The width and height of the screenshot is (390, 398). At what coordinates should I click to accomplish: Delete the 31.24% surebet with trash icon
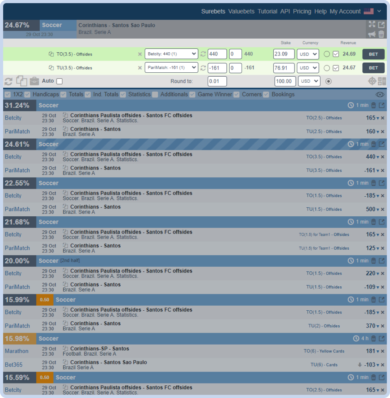(373, 105)
